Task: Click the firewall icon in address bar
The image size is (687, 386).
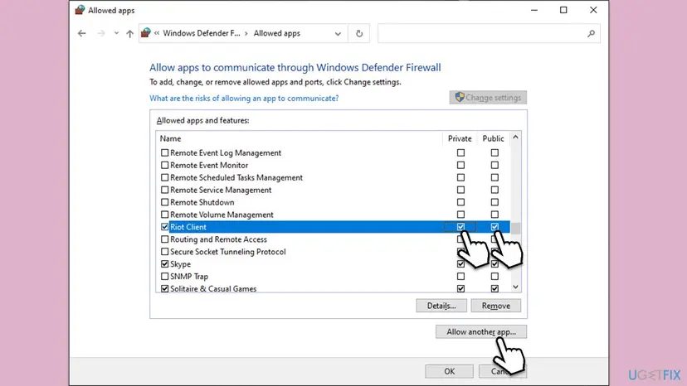Action: pyautogui.click(x=146, y=33)
